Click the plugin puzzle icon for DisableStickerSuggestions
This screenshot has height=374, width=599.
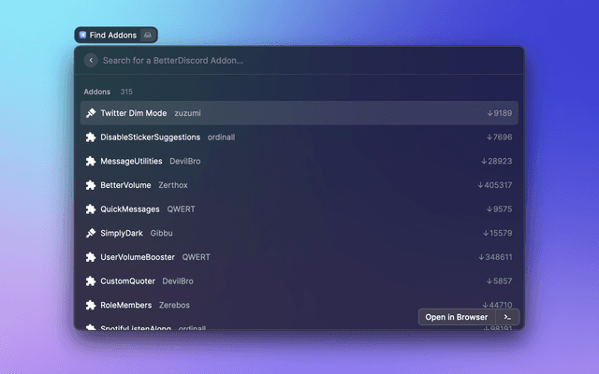click(91, 137)
